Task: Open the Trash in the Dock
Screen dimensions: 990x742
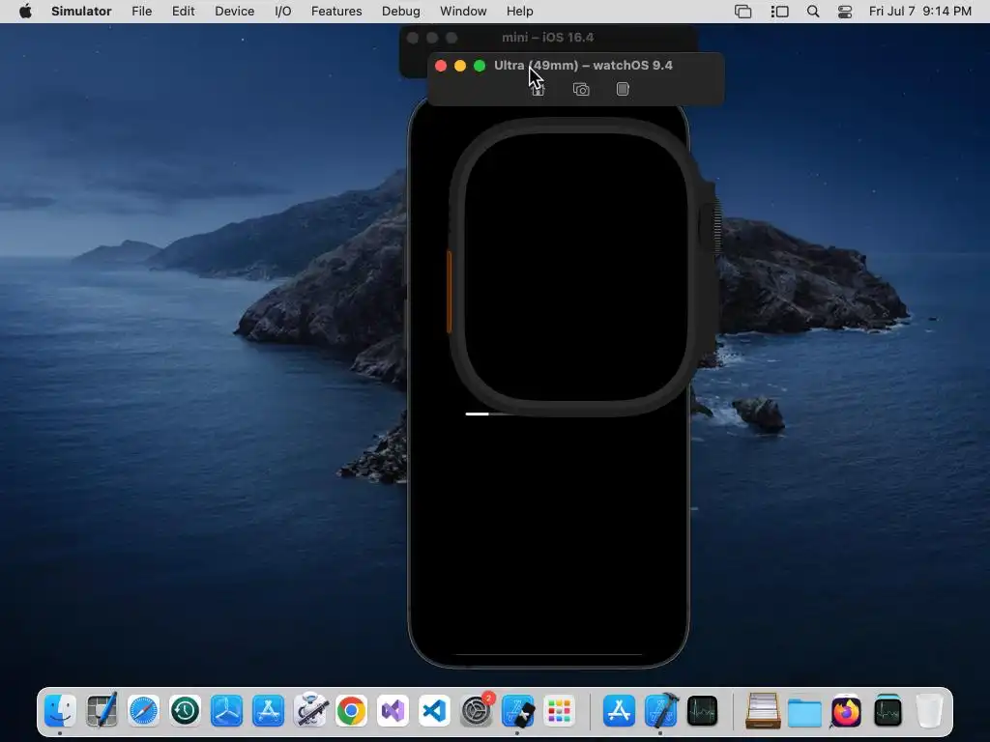Action: click(929, 710)
